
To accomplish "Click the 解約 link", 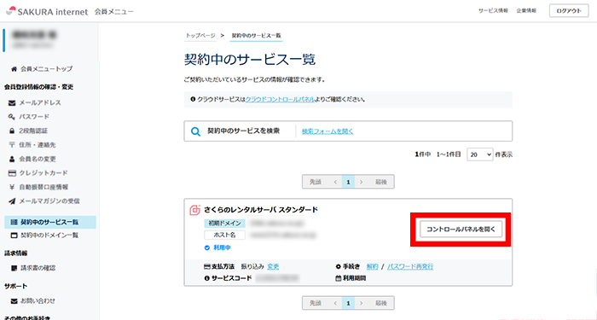I will 373,266.
